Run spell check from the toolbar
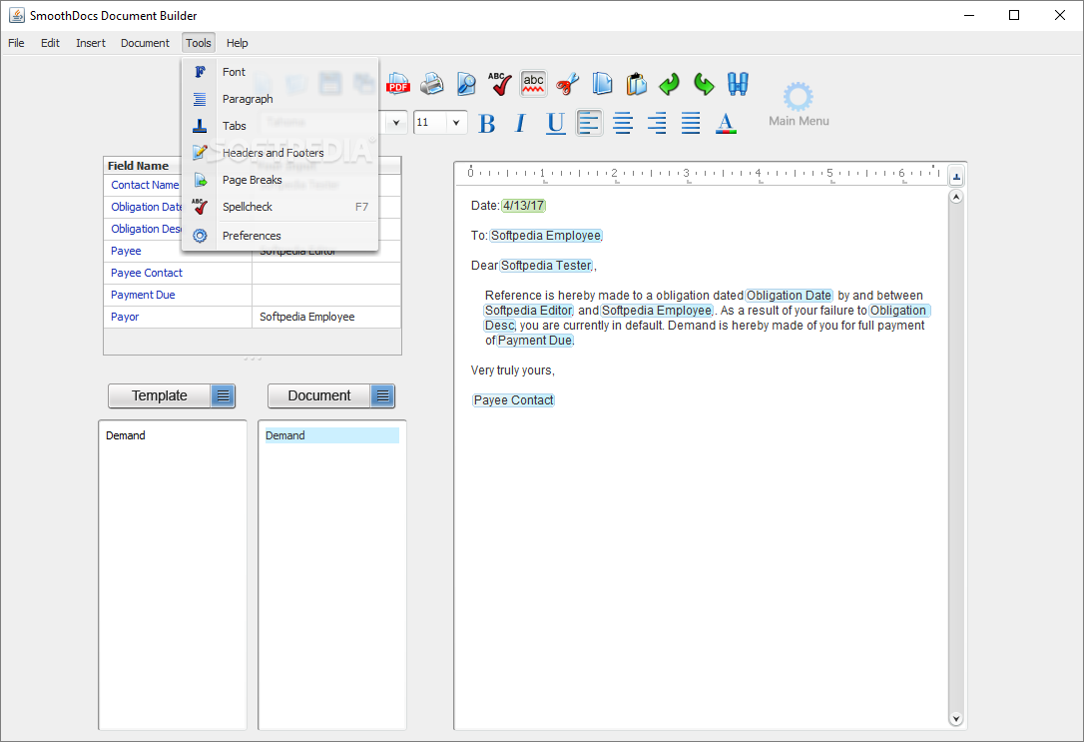 point(499,84)
